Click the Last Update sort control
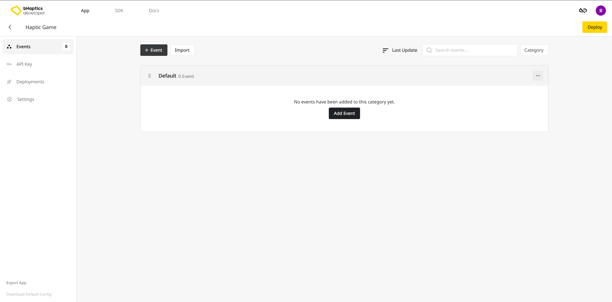This screenshot has height=302, width=612. (400, 50)
